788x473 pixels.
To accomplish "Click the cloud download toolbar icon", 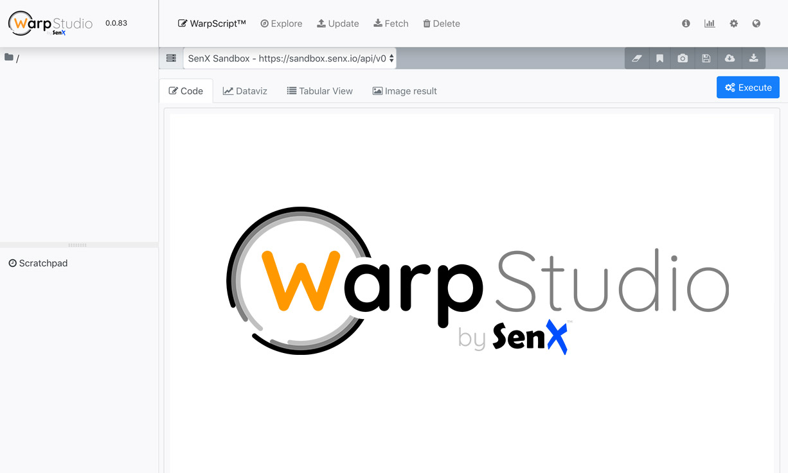I will tap(730, 58).
